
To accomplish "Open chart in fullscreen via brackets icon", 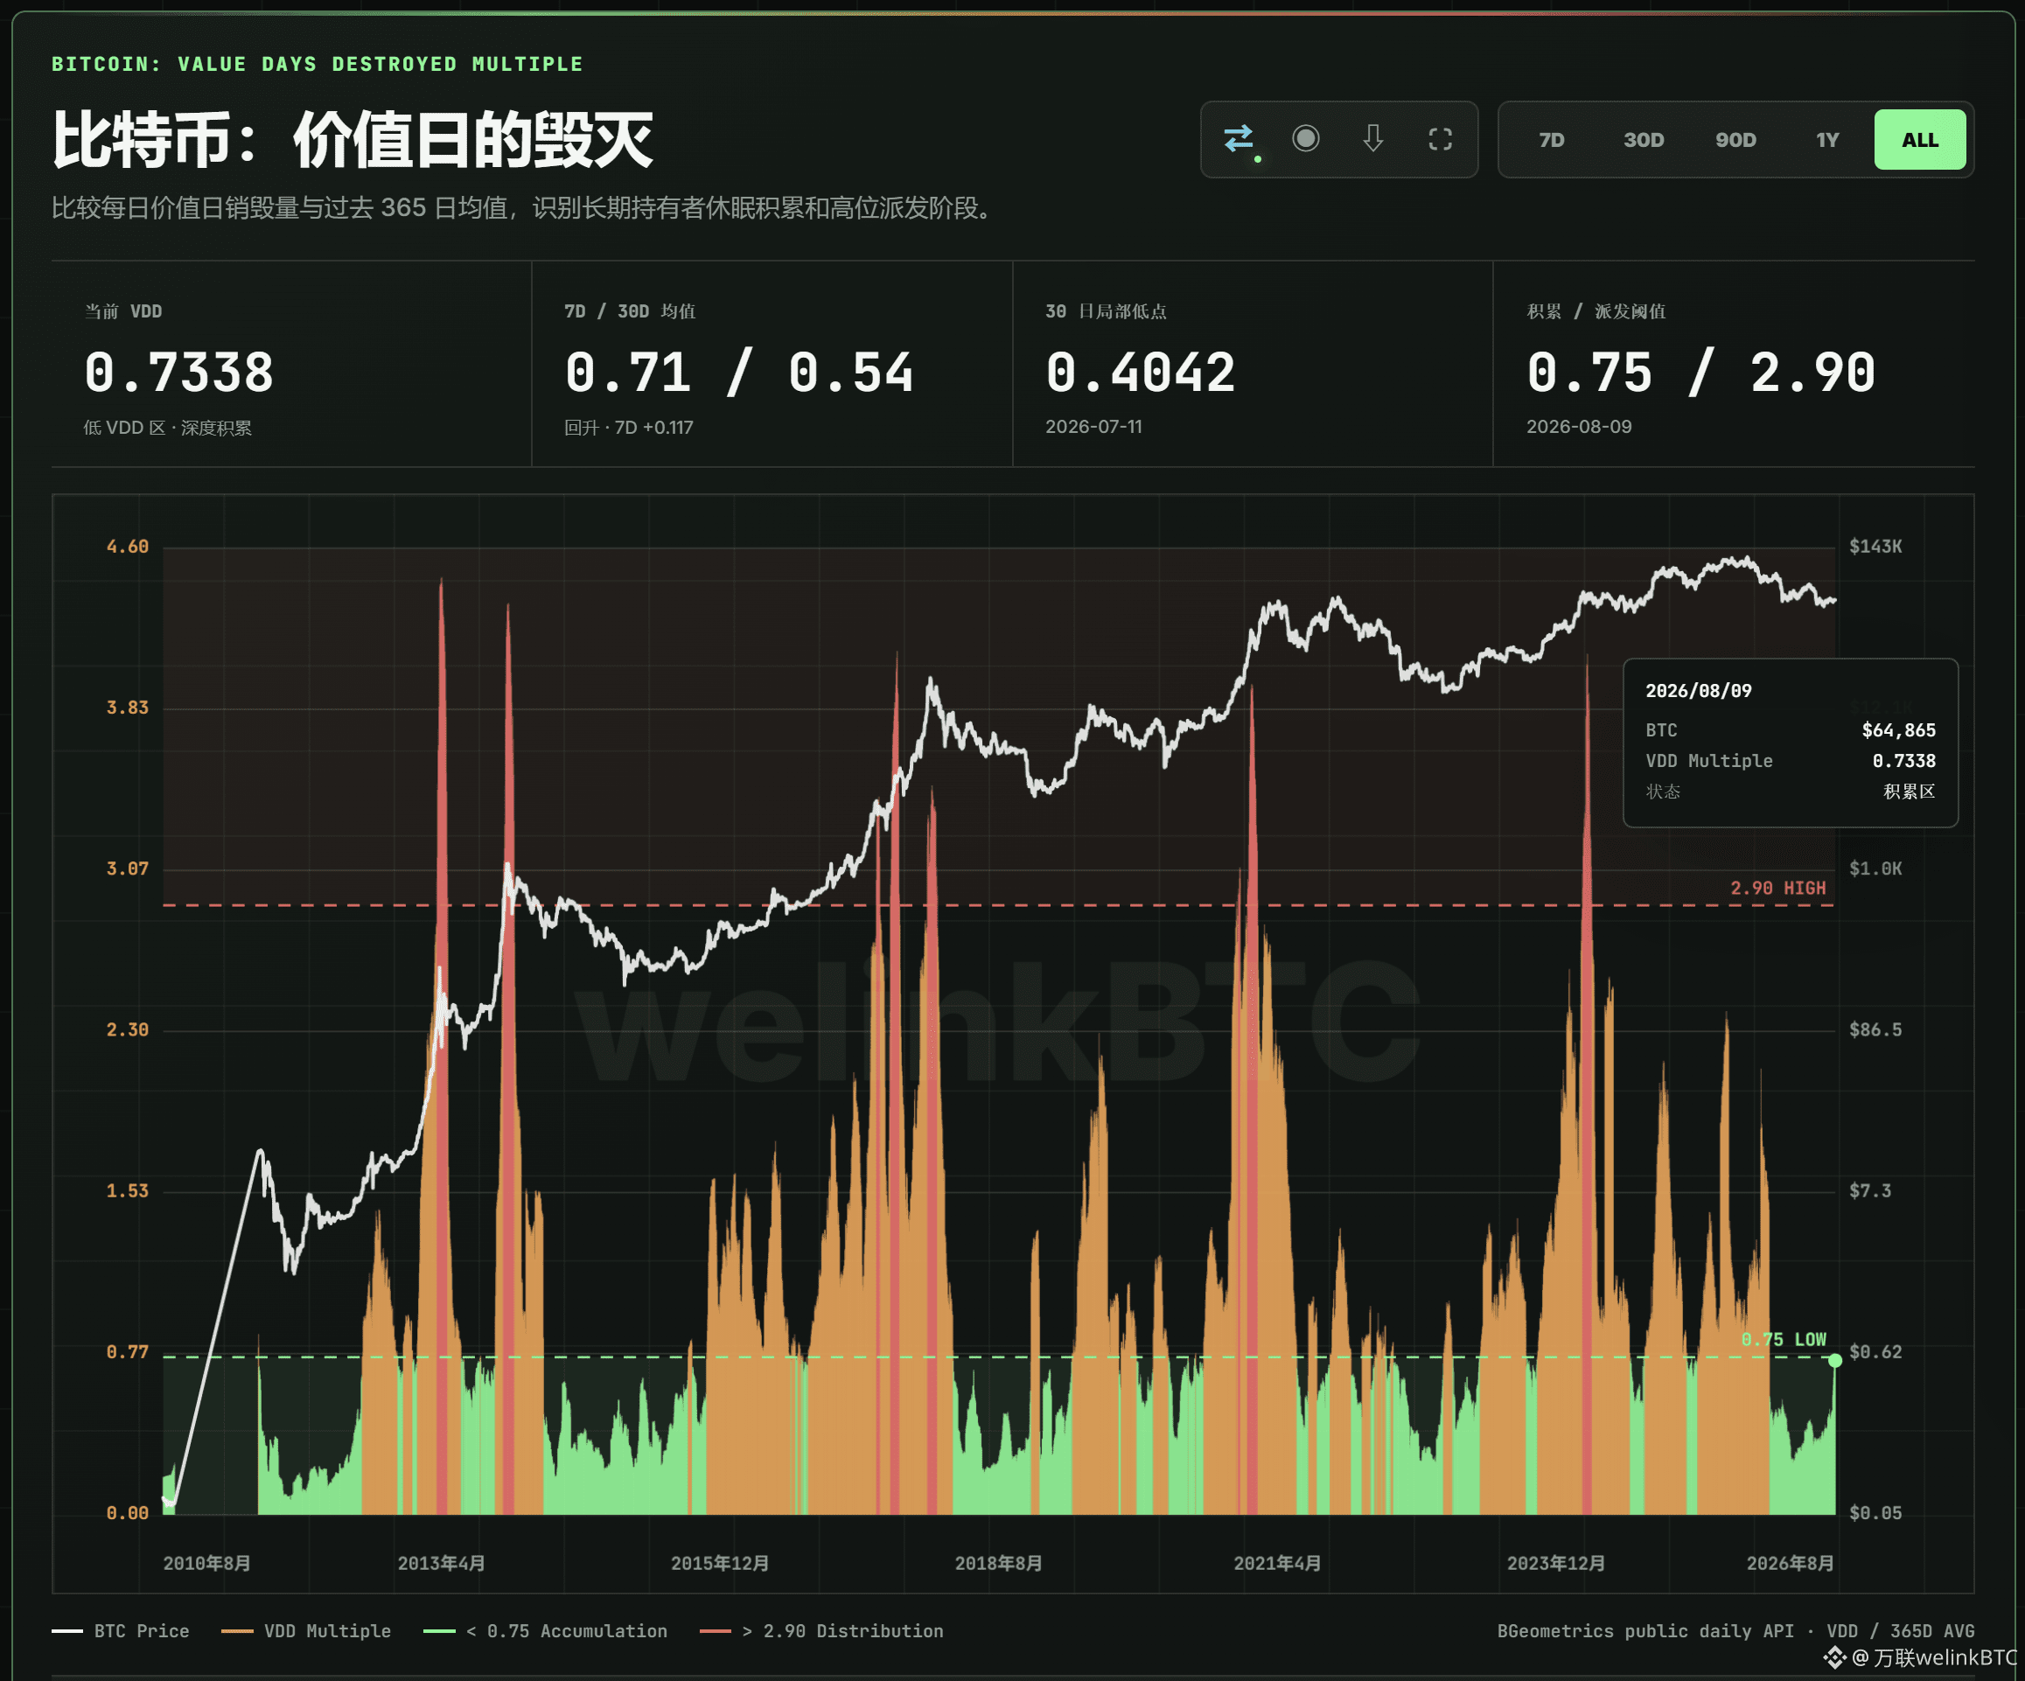I will pyautogui.click(x=1440, y=140).
